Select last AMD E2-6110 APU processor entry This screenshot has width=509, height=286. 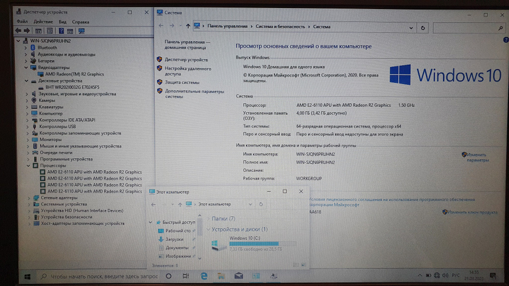pyautogui.click(x=95, y=192)
